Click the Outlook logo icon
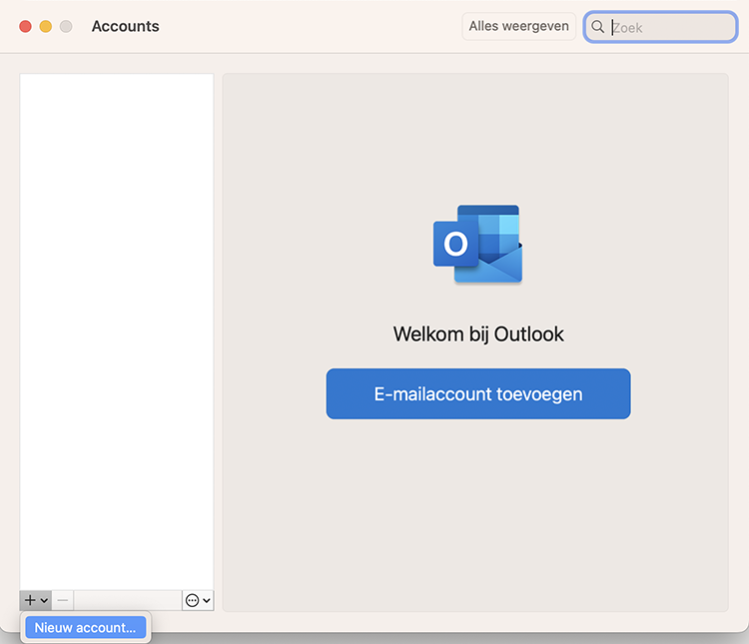 point(477,245)
